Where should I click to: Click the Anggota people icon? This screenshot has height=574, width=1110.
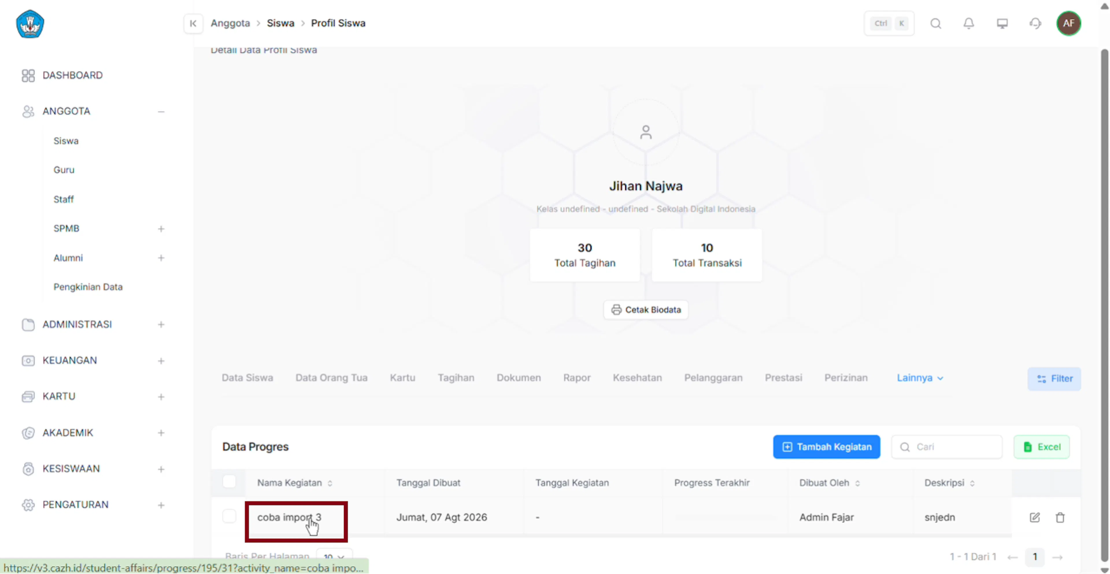(28, 112)
